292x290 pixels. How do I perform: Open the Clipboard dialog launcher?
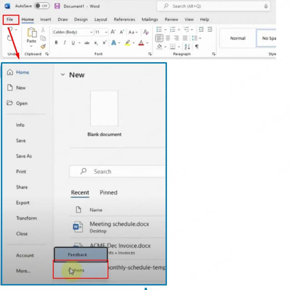click(x=47, y=54)
